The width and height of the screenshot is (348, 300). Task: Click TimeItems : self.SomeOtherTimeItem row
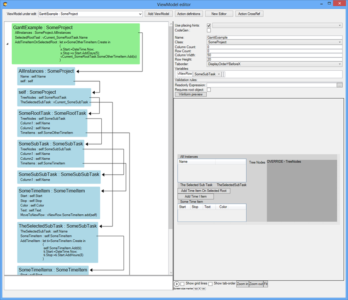47,133
